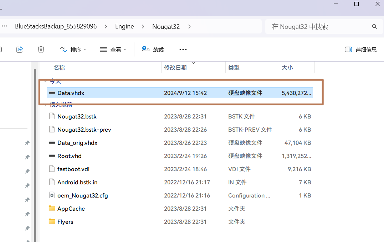
Task: Click the Mount button
Action: (153, 49)
